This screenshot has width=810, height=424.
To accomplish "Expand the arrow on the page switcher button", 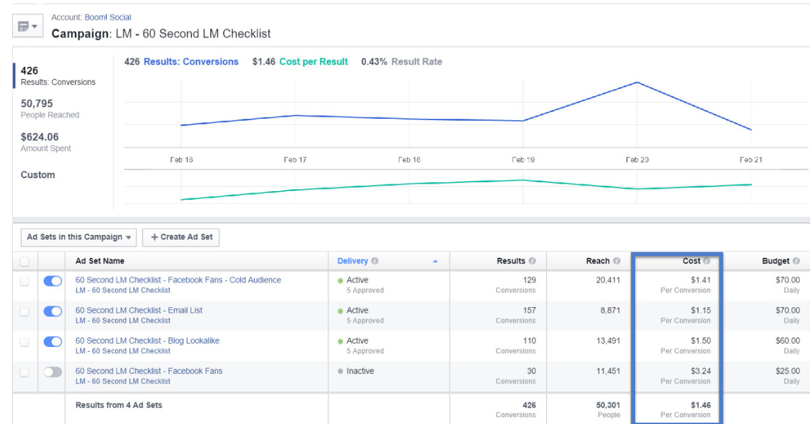I will [34, 26].
